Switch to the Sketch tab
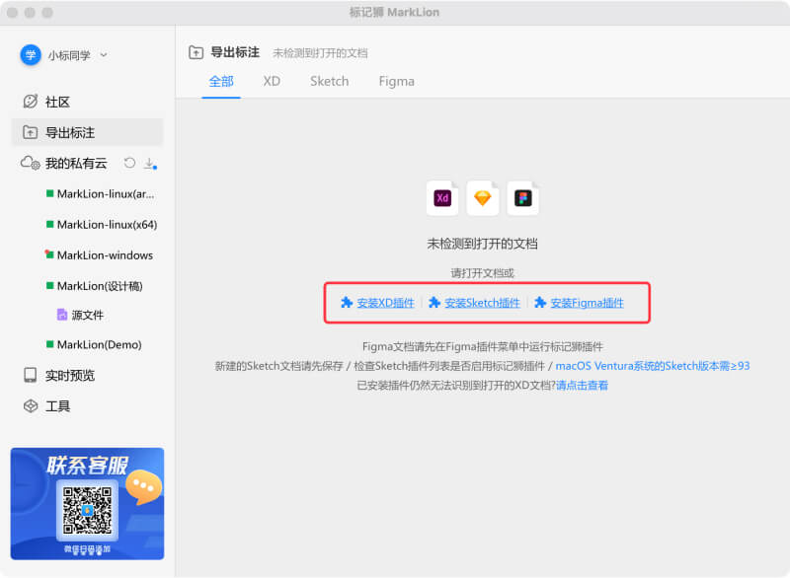This screenshot has width=790, height=578. (x=329, y=81)
